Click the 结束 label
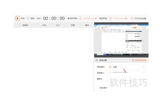The height and width of the screenshot is (108, 162). (x=32, y=18)
